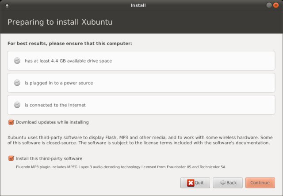The height and width of the screenshot is (196, 283).
Task: Close the Install window
Action: (276, 5)
